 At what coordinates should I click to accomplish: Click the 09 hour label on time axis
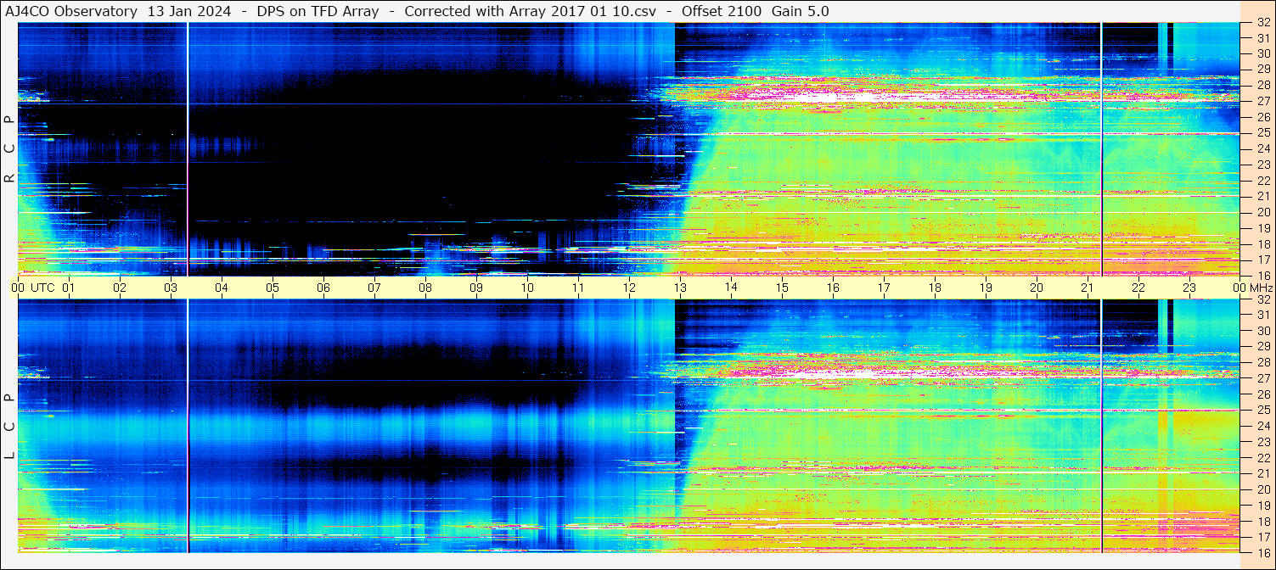pyautogui.click(x=476, y=288)
